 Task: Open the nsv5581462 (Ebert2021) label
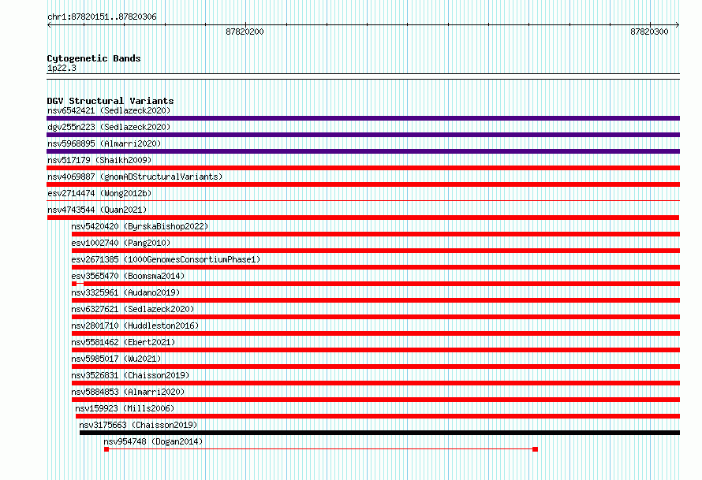tap(123, 342)
